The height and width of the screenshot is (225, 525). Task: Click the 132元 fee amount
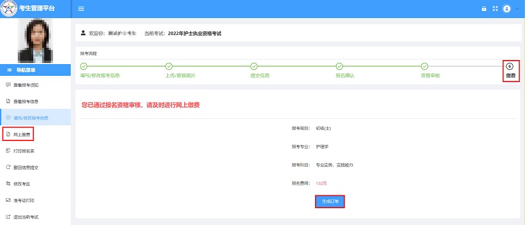click(321, 184)
